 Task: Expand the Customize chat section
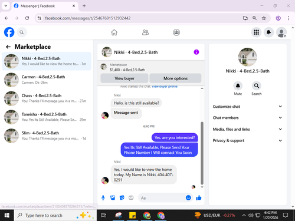(247, 107)
